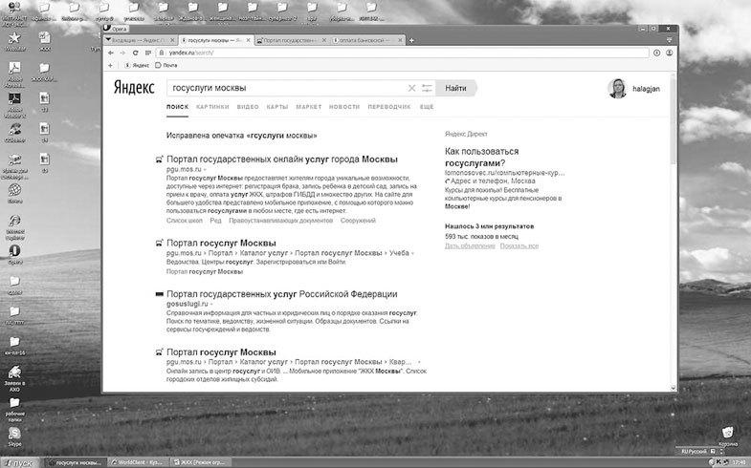Open search settings sliders icon

tap(427, 88)
